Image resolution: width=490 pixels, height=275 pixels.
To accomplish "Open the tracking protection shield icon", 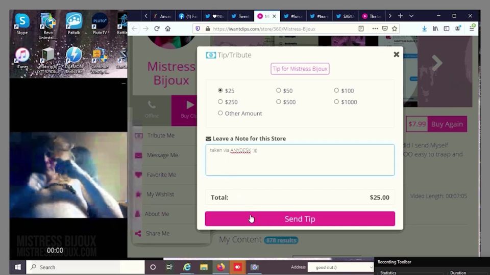I will click(198, 29).
